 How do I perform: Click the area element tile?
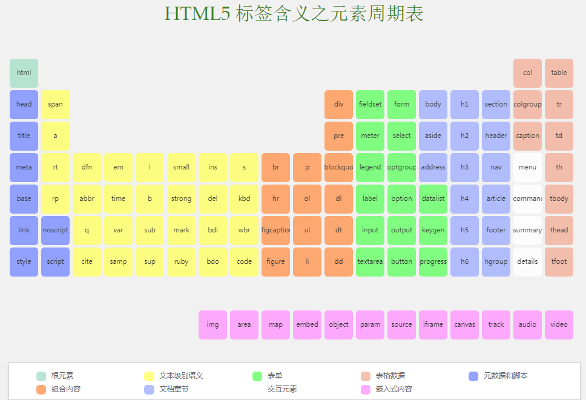(244, 324)
